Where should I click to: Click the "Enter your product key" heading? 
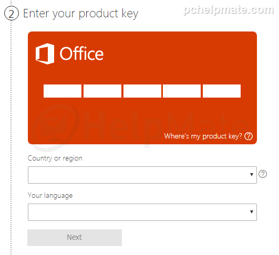pyautogui.click(x=80, y=14)
